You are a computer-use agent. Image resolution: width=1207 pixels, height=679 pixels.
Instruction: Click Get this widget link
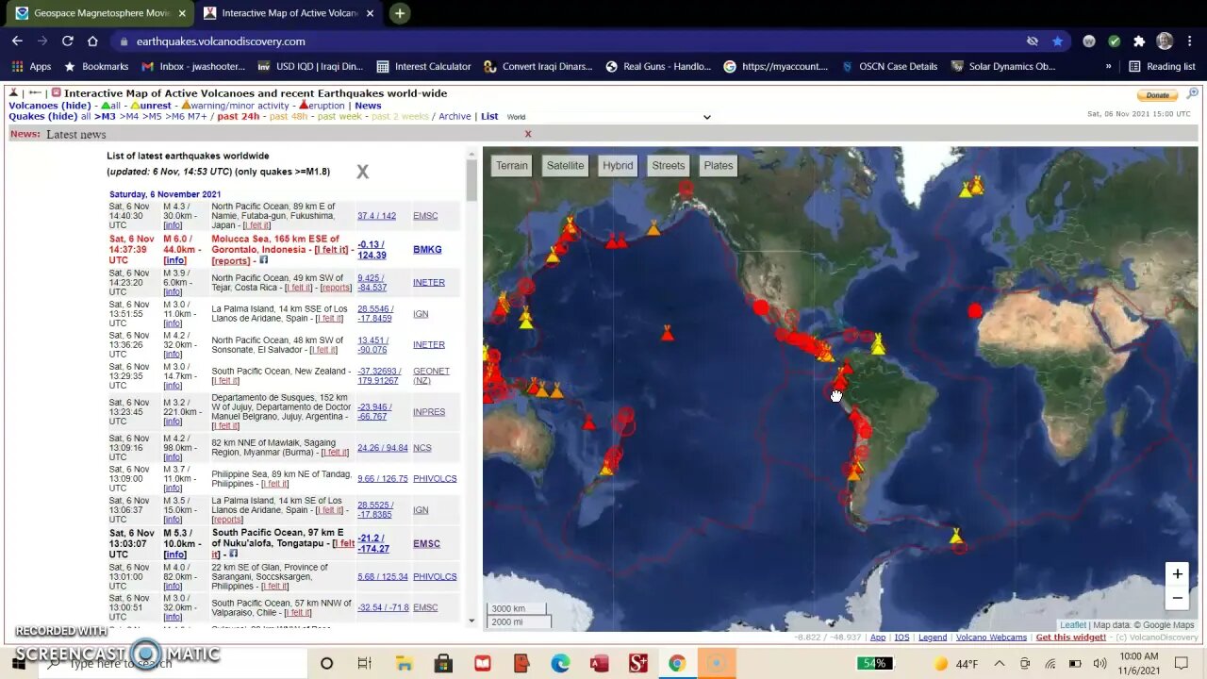1070,638
